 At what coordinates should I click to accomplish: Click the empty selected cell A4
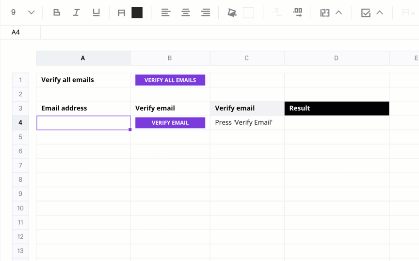click(83, 123)
